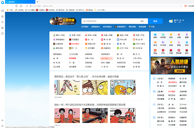Open 腾讯•视频 site link with icon
This screenshot has width=194, height=128.
coord(59,35)
